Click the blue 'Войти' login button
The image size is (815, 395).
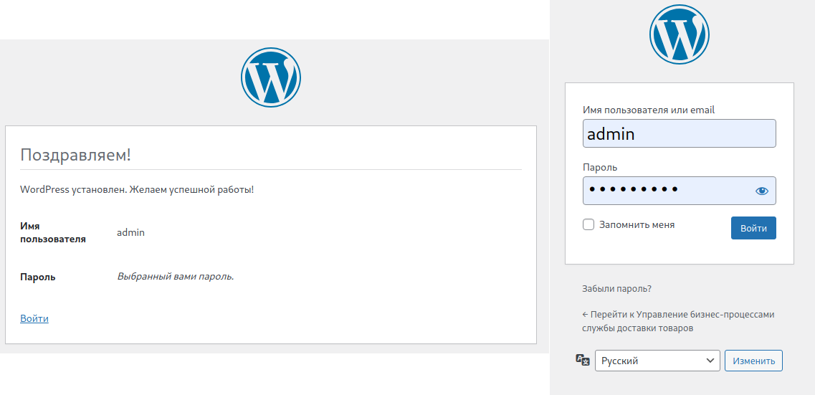(x=753, y=228)
